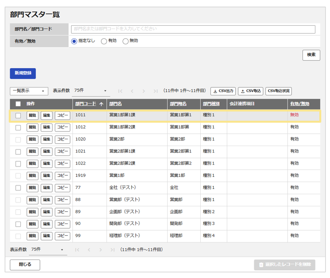The height and width of the screenshot is (278, 330).
Task: Check the row checkbox for code 1012
Action: pyautogui.click(x=18, y=128)
